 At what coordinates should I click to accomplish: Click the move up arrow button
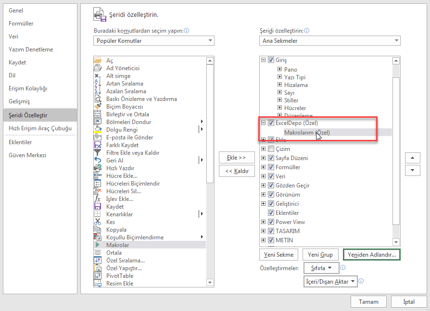point(413,158)
